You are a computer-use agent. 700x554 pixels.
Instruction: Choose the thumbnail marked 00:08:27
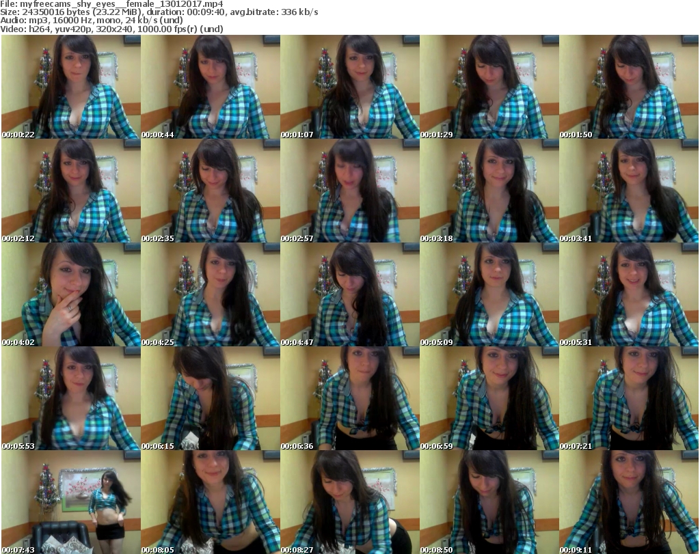350,502
